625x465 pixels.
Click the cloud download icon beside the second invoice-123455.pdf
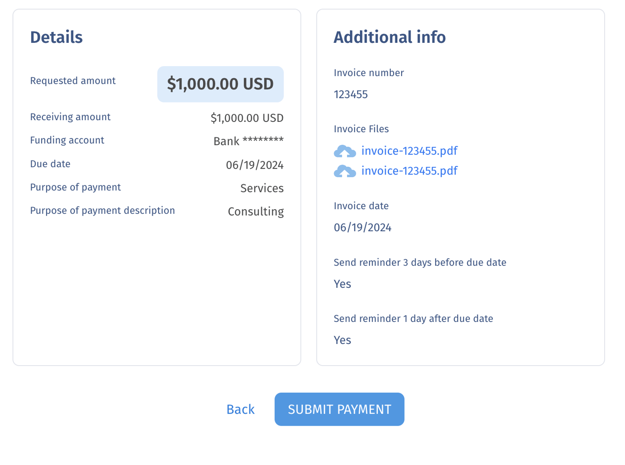[x=344, y=171]
